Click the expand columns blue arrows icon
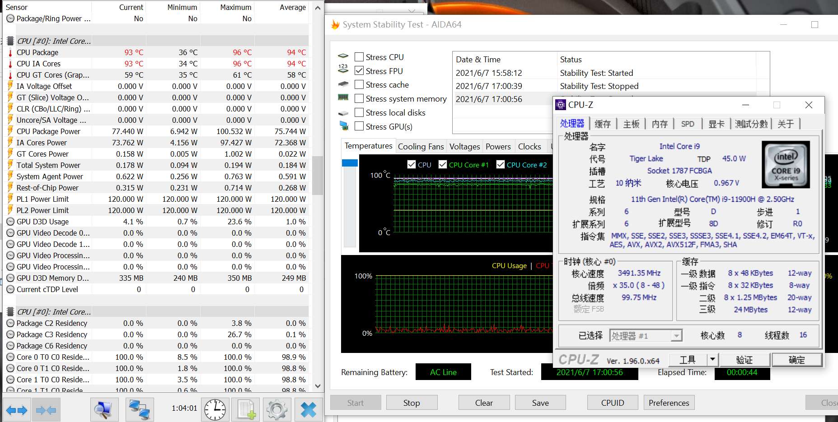The image size is (838, 422). (17, 410)
